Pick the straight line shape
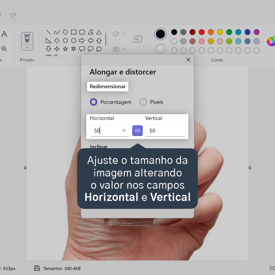Viewport: 275px width, 275px height. point(48,32)
